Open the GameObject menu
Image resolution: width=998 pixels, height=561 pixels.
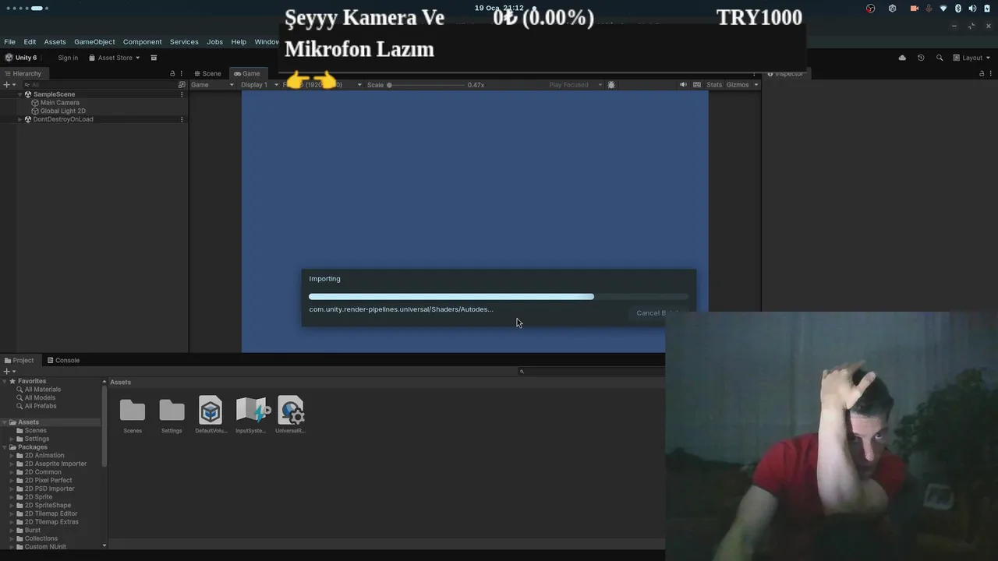coord(94,42)
